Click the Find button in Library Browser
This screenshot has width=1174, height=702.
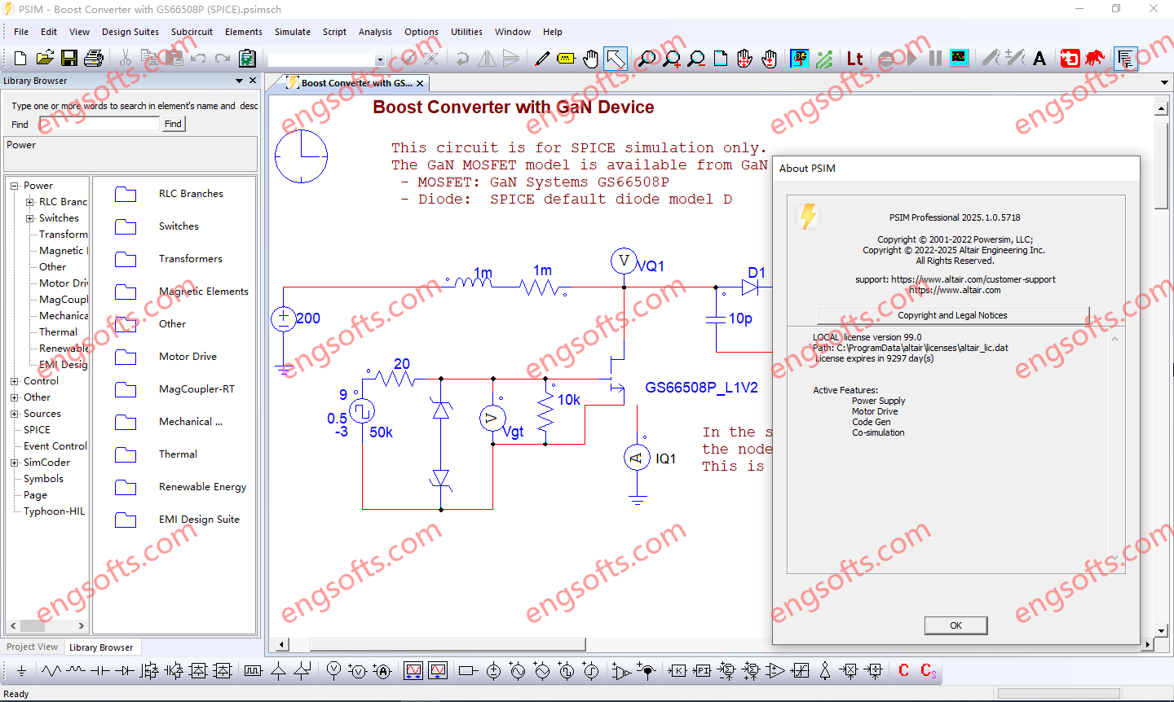coord(173,124)
